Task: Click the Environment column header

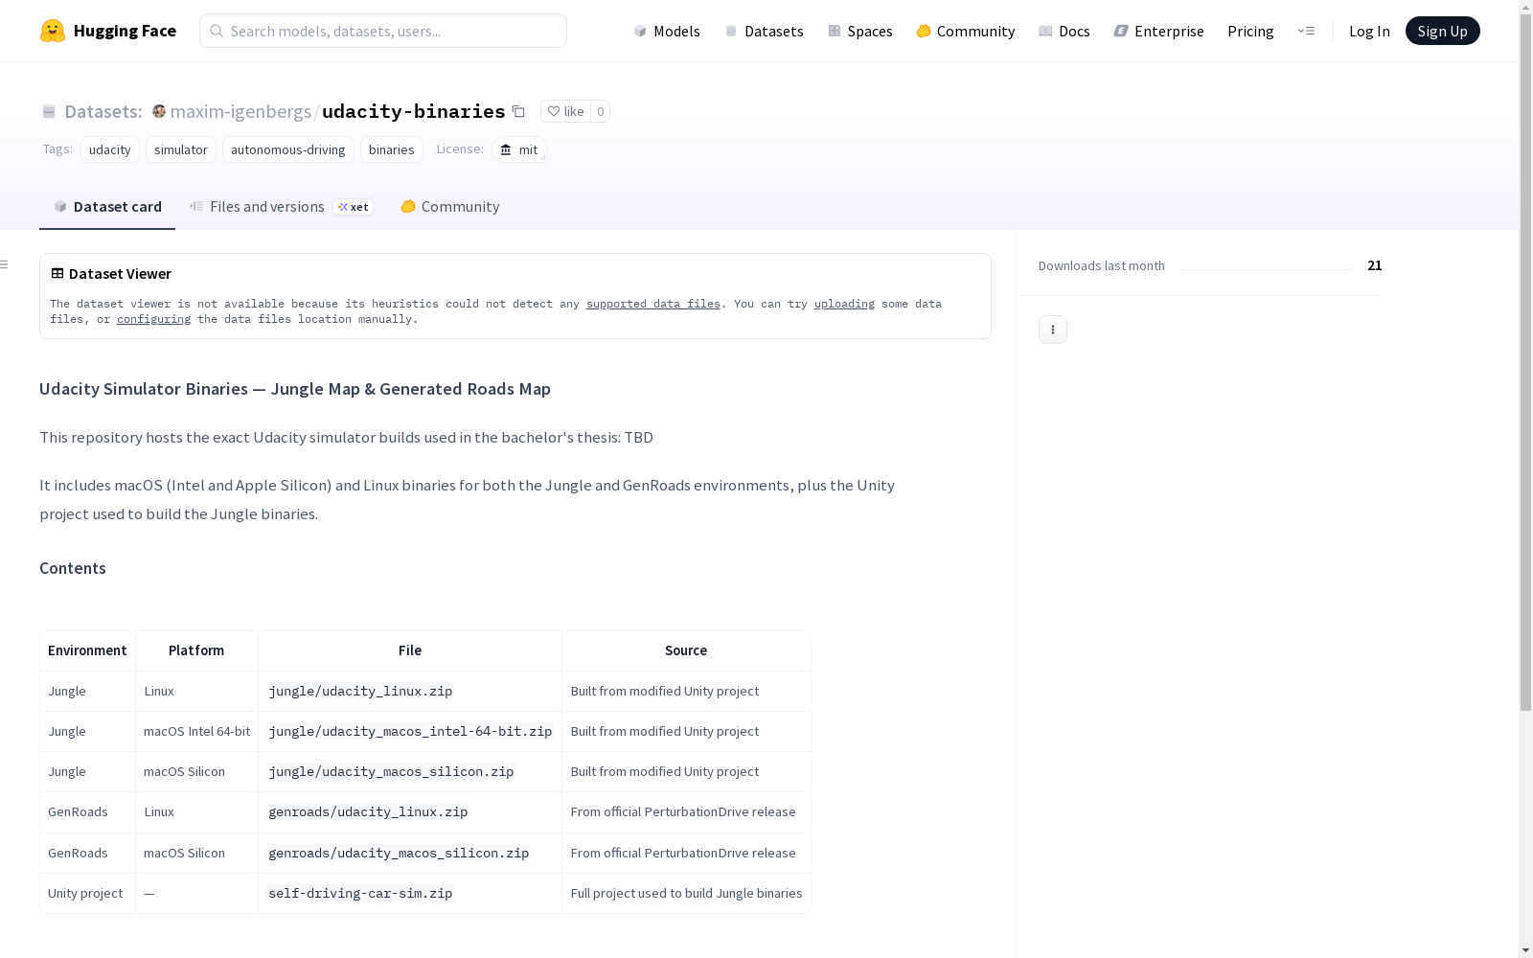Action: [x=87, y=650]
